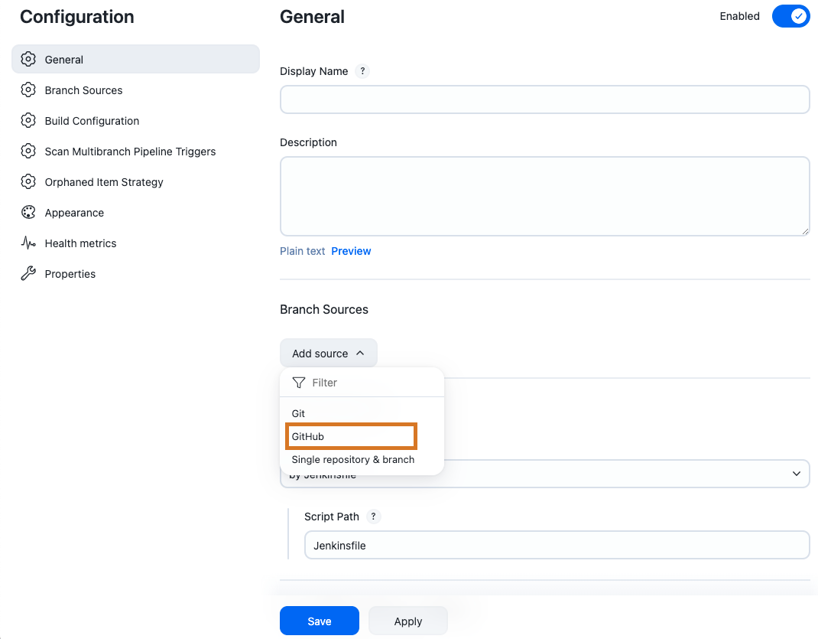This screenshot has height=639, width=818.
Task: Click the Build Configuration gear icon
Action: click(x=28, y=120)
